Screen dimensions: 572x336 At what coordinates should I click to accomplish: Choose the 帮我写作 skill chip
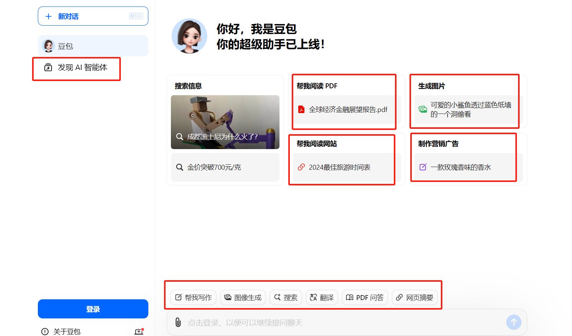coord(193,297)
